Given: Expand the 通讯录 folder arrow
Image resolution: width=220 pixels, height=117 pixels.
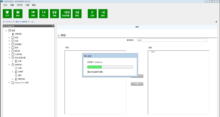Looking at the screenshot, I should [9, 51].
